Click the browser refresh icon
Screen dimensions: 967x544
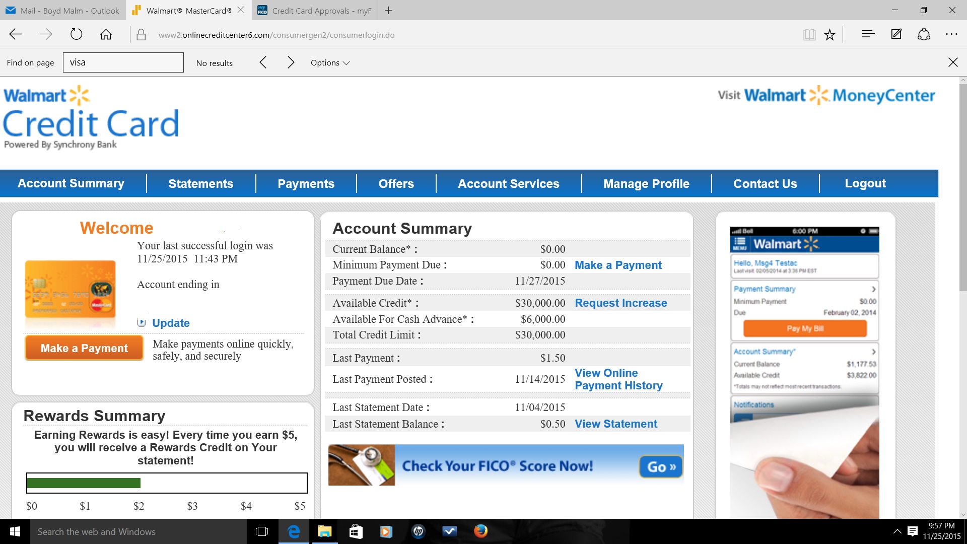[x=76, y=34]
